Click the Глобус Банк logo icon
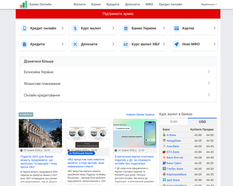The width and height of the screenshot is (233, 186). point(164,169)
